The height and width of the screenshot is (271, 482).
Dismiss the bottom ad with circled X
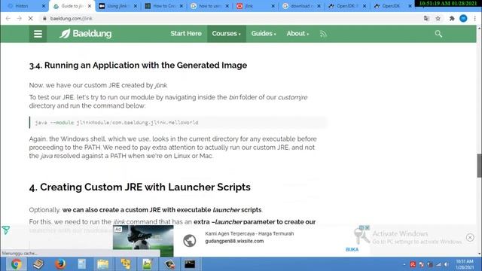[470, 238]
